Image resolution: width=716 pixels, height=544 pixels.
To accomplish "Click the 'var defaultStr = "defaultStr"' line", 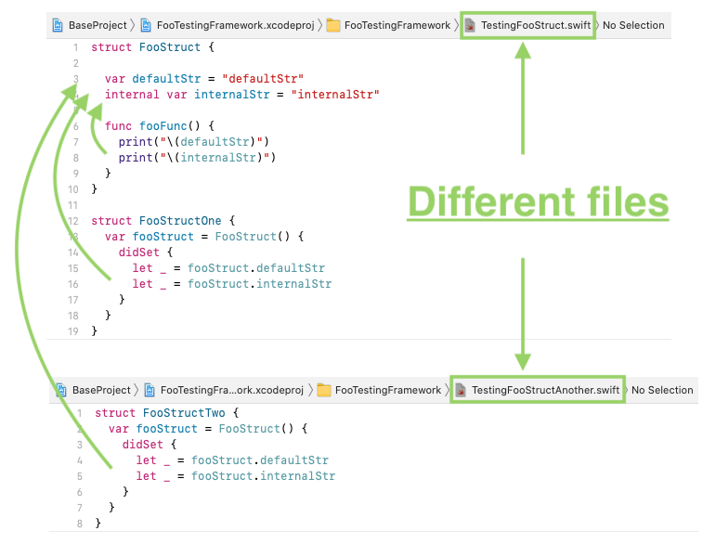I will click(204, 79).
